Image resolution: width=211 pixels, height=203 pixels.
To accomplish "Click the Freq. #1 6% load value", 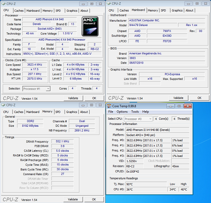I will pyautogui.click(x=180, y=145).
